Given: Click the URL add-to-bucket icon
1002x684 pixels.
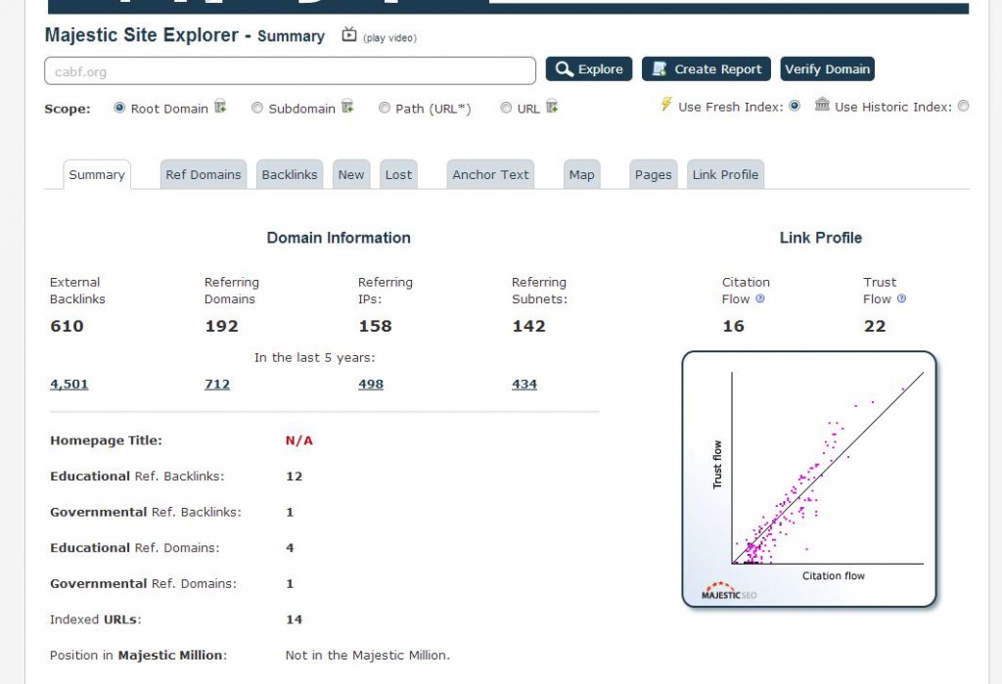Looking at the screenshot, I should (552, 107).
